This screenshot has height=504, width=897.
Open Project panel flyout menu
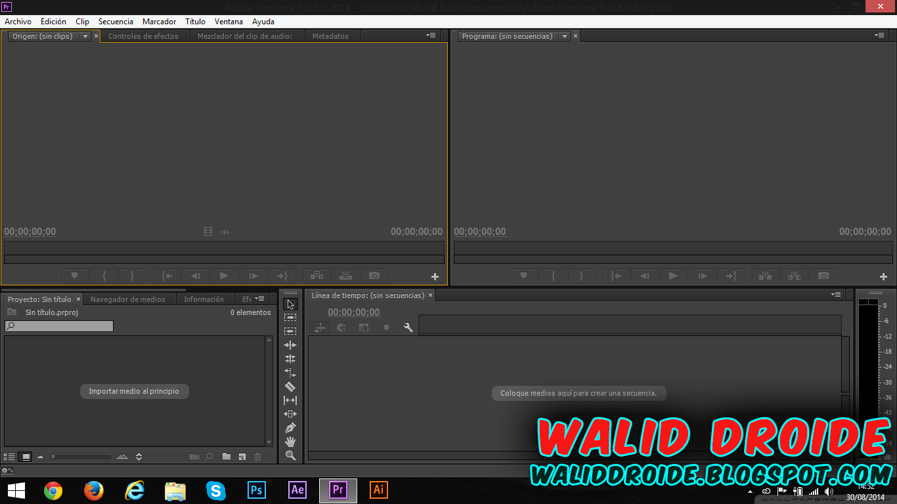tap(260, 299)
